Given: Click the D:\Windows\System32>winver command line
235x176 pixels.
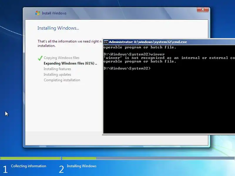Looking at the screenshot, I should 134,54.
